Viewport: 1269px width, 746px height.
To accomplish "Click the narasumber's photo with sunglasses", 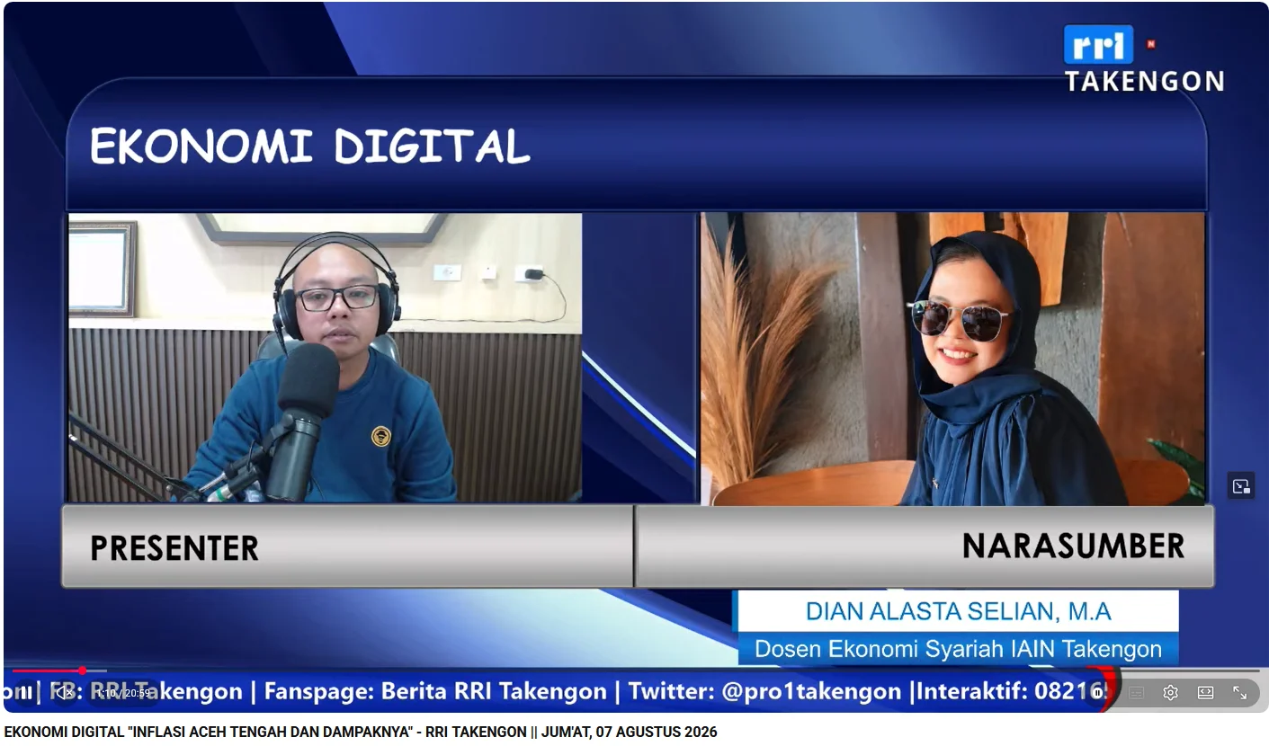I will 953,359.
